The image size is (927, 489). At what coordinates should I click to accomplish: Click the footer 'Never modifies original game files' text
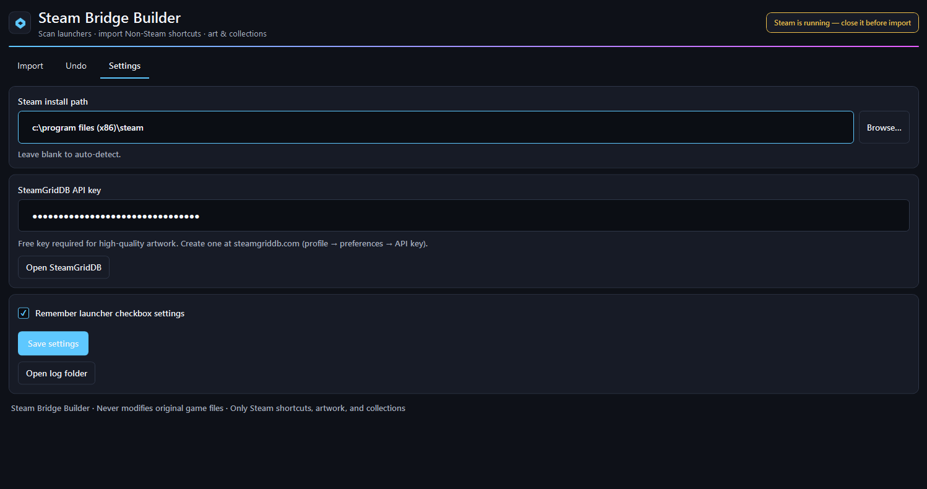pos(160,409)
